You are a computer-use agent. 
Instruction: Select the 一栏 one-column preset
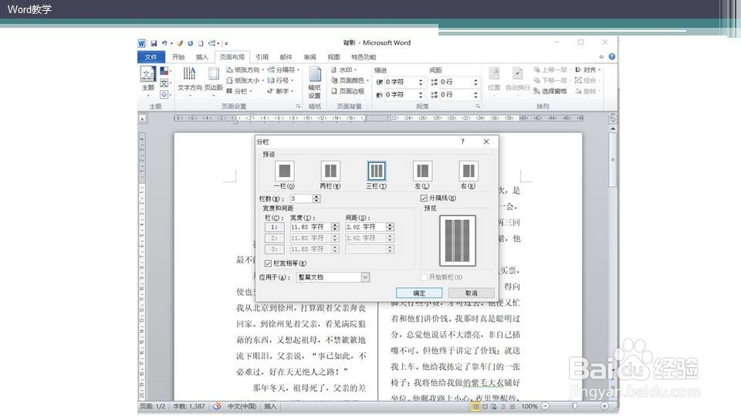(285, 171)
